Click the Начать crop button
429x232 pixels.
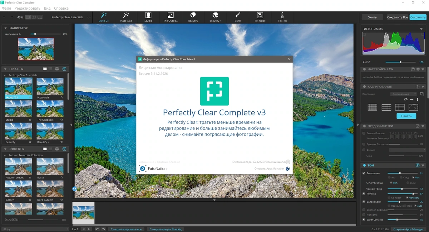tap(406, 116)
